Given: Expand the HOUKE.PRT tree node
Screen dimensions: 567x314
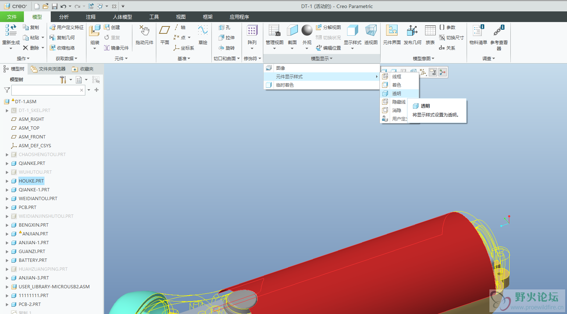Looking at the screenshot, I should 7,181.
